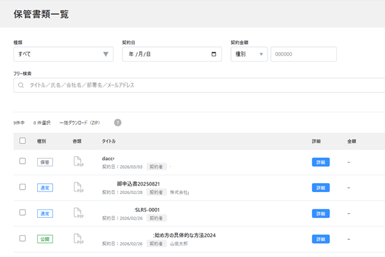Check the box for 御申込書20250821 row
The width and height of the screenshot is (385, 257).
[x=22, y=187]
